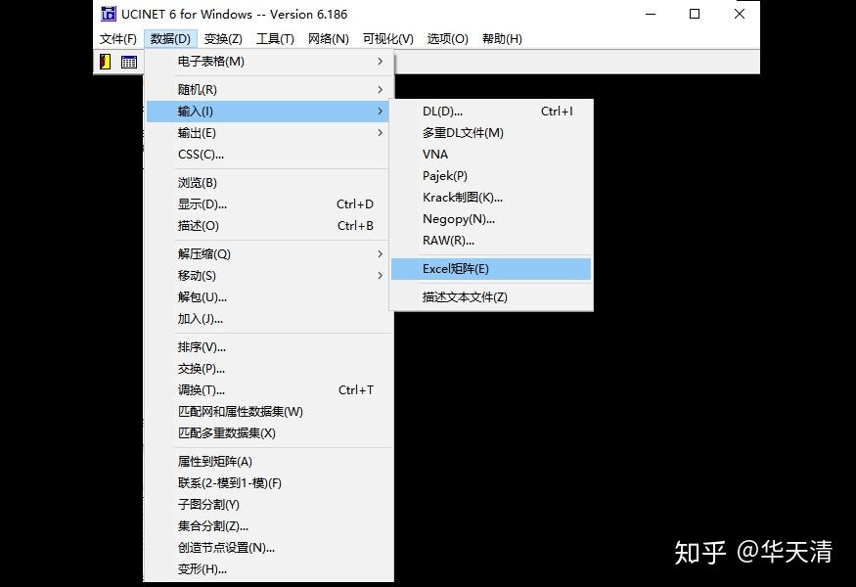Expand the 移动(S) submenu

point(381,275)
